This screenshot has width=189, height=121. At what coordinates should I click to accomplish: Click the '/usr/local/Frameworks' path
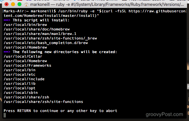pos(28,65)
